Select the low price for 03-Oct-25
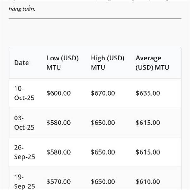Image resolution: width=190 pixels, height=190 pixels. pos(59,123)
